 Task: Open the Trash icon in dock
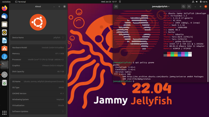click(x=4, y=83)
